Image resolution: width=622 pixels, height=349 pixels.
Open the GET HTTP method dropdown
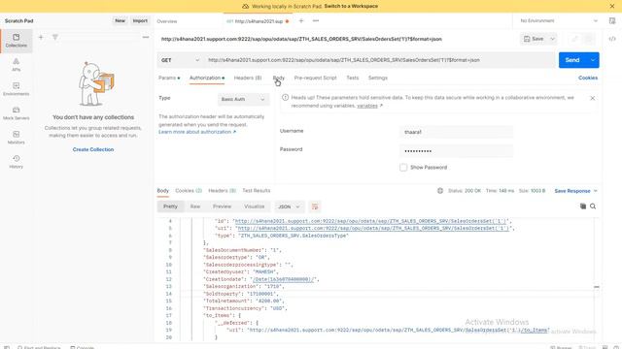click(180, 60)
